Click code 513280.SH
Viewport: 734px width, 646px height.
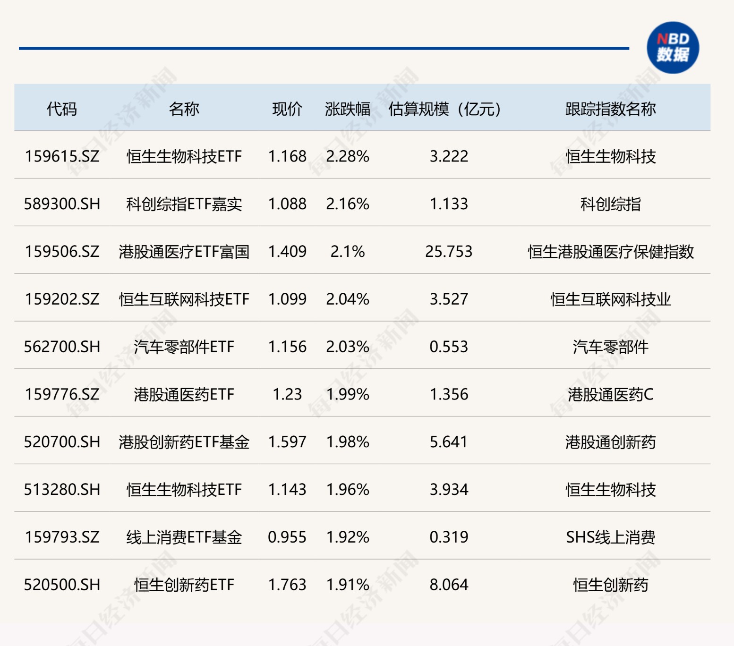coord(62,490)
